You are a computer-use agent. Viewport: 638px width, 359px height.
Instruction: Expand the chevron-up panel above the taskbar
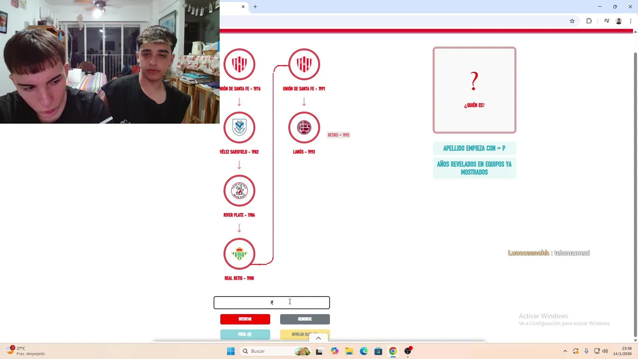pos(319,338)
